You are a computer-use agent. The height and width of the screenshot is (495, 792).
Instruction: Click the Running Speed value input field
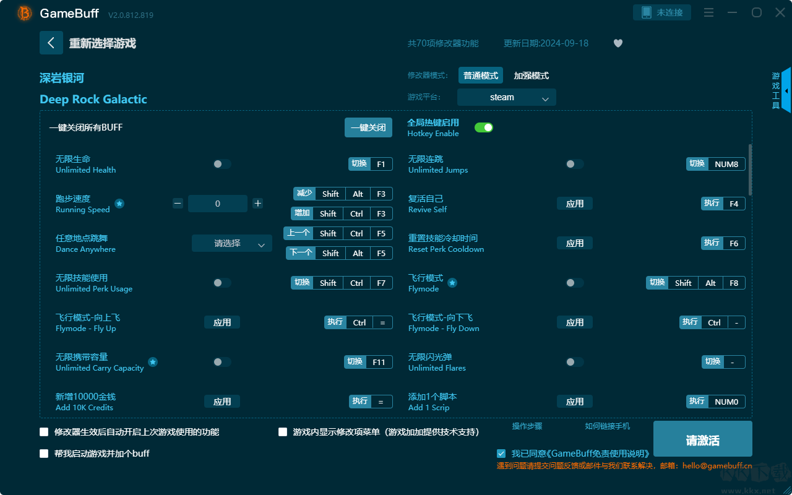tap(218, 204)
